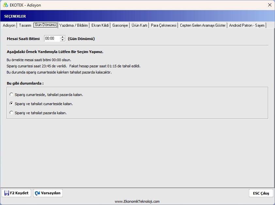Open the Yazdırma / Bildirim tab
275x205 pixels.
coord(73,25)
